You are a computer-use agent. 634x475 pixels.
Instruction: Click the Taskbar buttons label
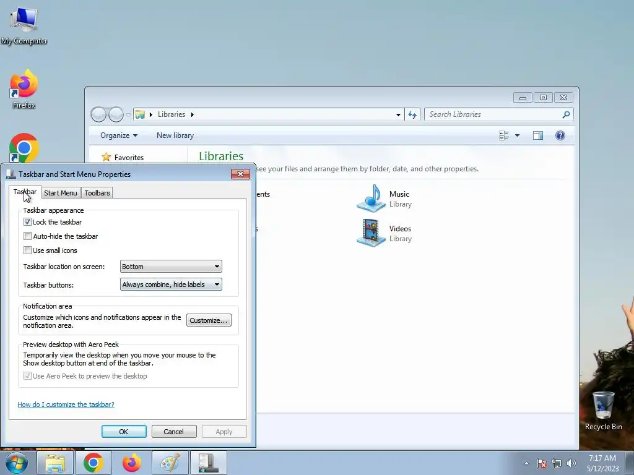[x=48, y=285]
